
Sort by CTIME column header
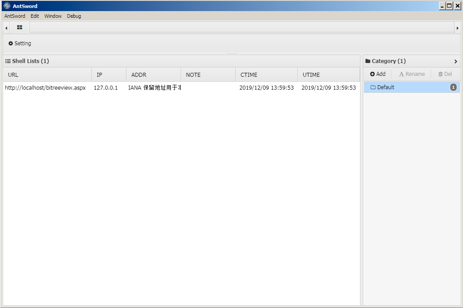[267, 75]
